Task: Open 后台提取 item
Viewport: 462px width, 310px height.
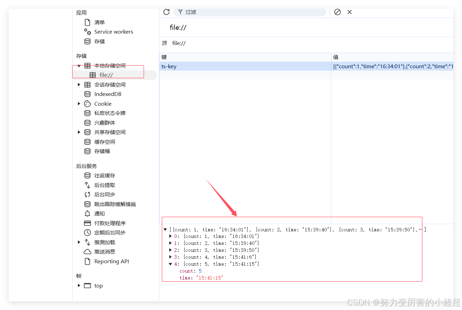Action: 105,185
